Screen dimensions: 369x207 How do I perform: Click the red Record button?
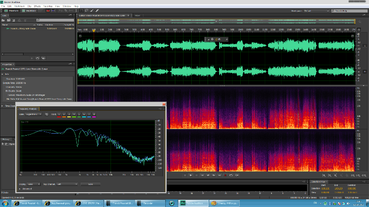225,175
